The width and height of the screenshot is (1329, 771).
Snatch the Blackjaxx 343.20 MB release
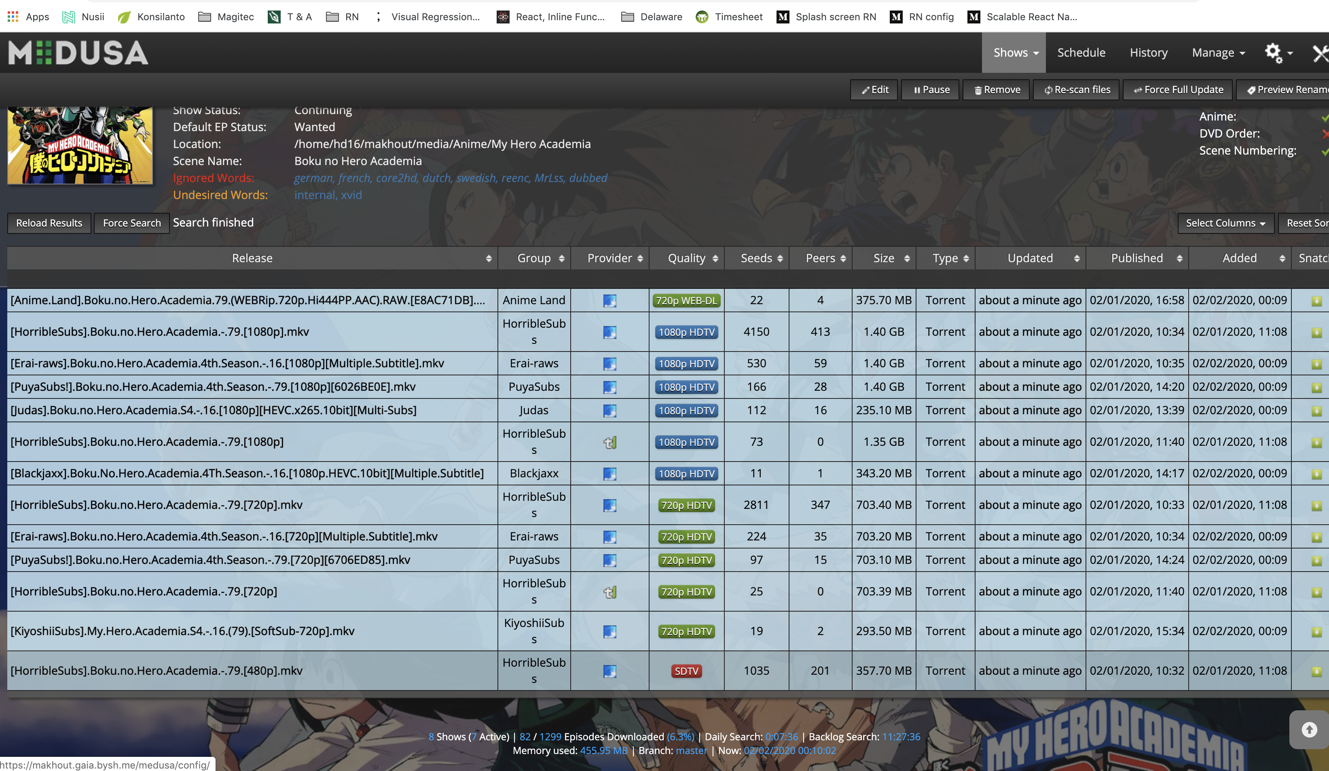pyautogui.click(x=1316, y=474)
